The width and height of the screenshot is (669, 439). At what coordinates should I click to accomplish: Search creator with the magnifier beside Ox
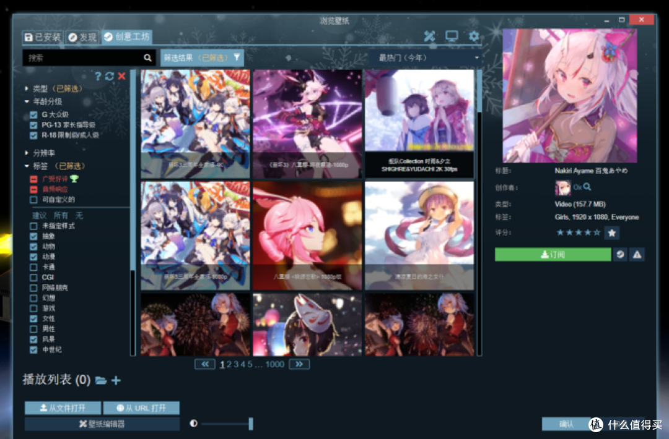coord(587,187)
